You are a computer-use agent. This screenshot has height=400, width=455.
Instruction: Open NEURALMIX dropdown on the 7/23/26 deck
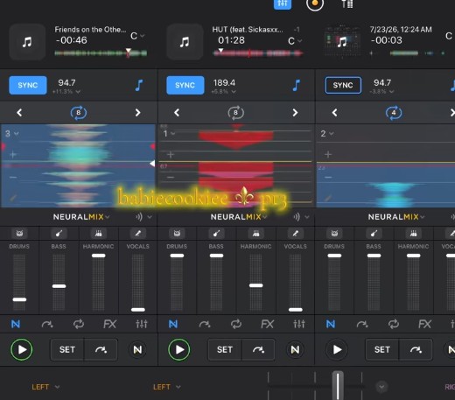(396, 217)
